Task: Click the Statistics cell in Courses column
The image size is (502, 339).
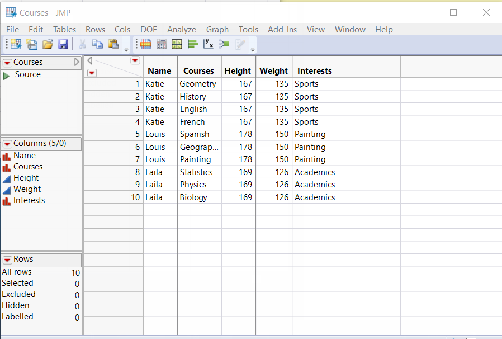Action: pos(196,172)
